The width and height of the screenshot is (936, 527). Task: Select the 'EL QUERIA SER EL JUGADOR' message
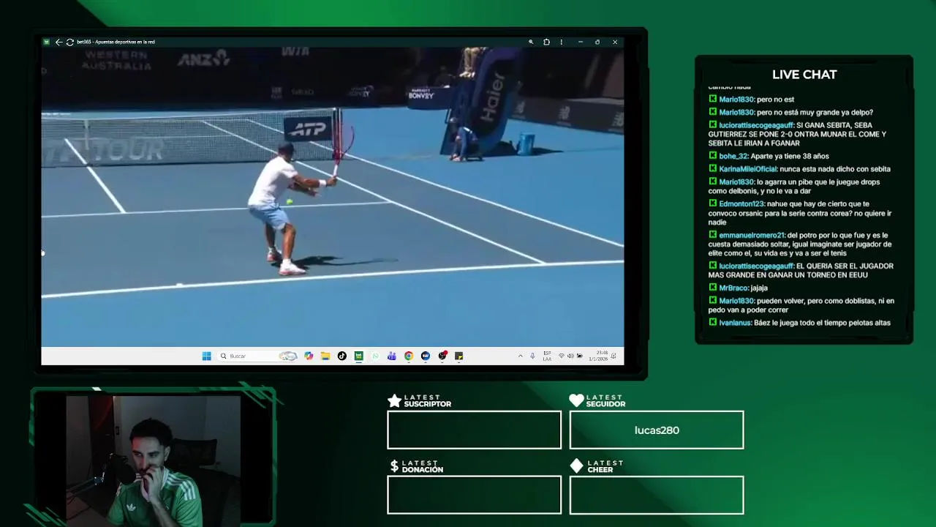tap(801, 270)
